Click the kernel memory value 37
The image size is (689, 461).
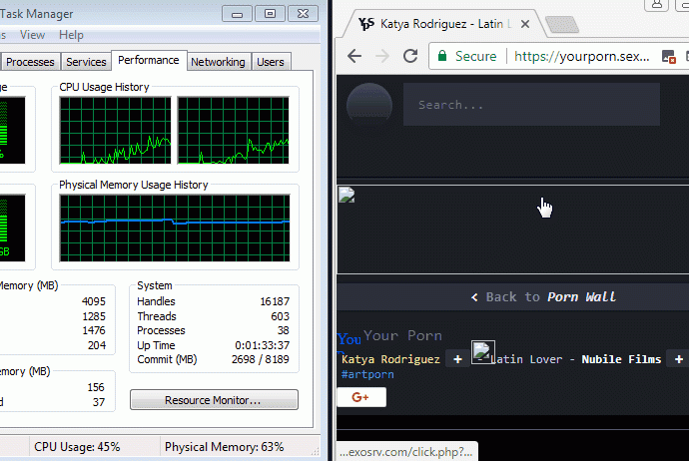[99, 402]
